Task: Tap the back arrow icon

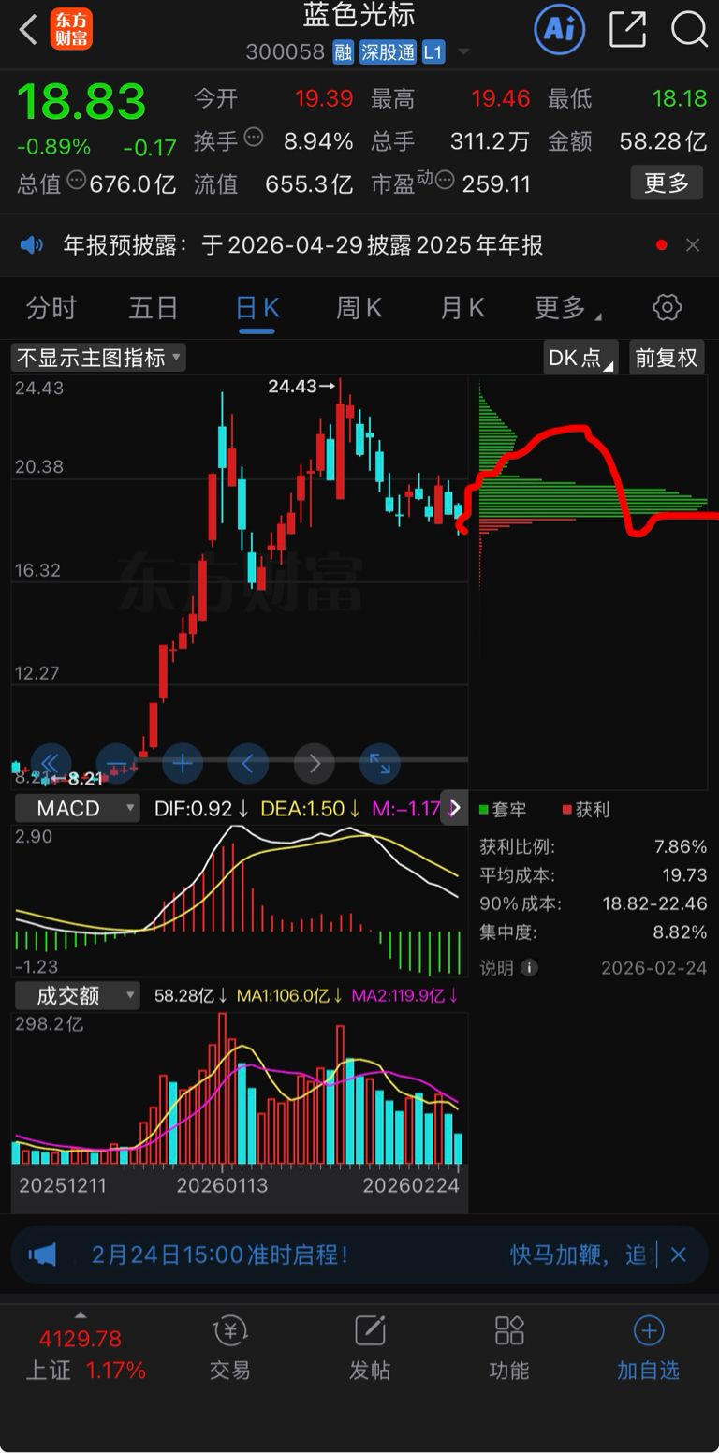Action: point(29,30)
